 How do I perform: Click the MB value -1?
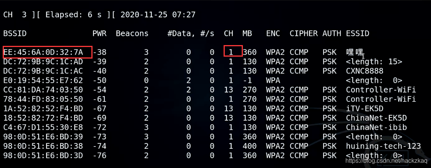247,81
